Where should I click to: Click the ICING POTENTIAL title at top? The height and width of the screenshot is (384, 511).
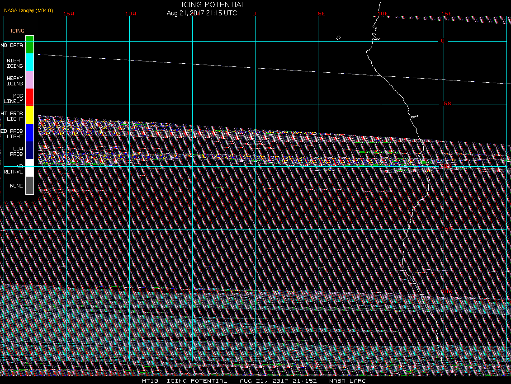point(213,5)
